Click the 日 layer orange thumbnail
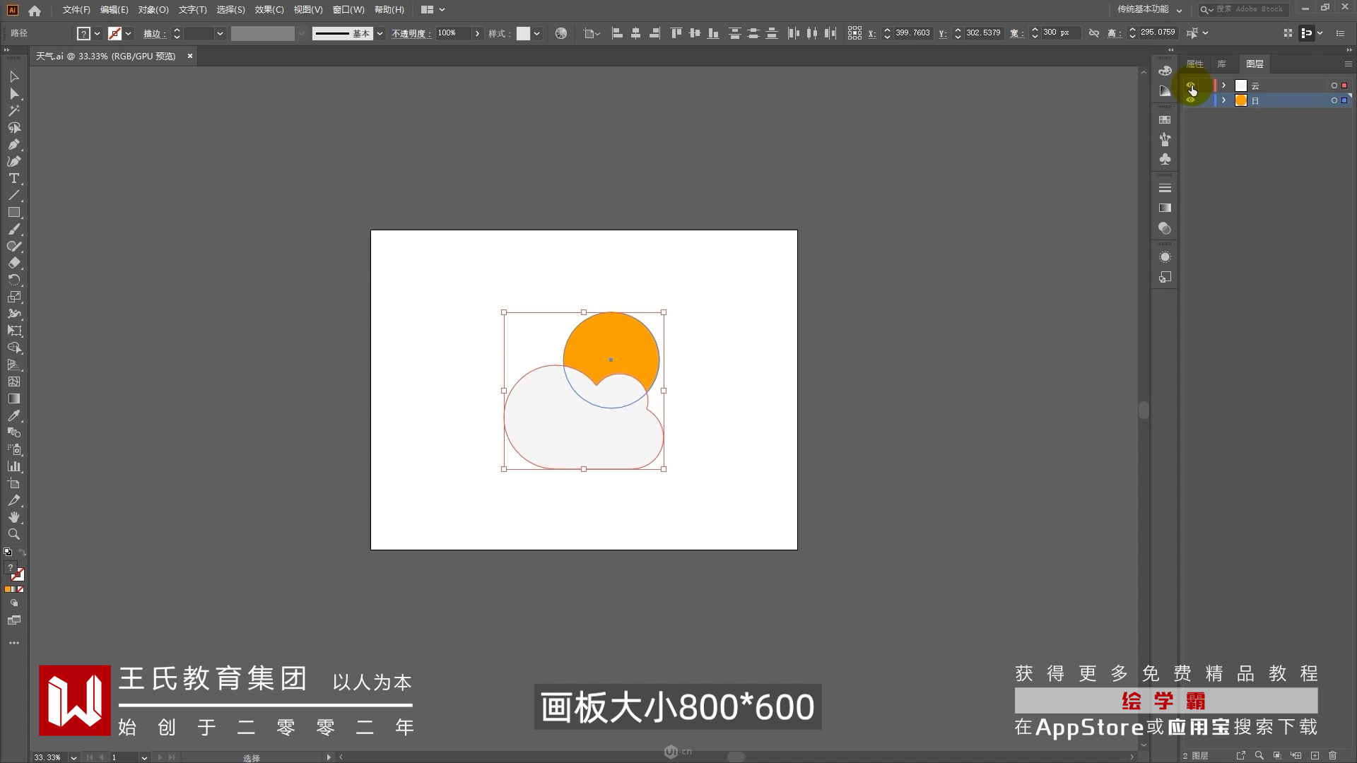Image resolution: width=1357 pixels, height=763 pixels. [x=1240, y=100]
